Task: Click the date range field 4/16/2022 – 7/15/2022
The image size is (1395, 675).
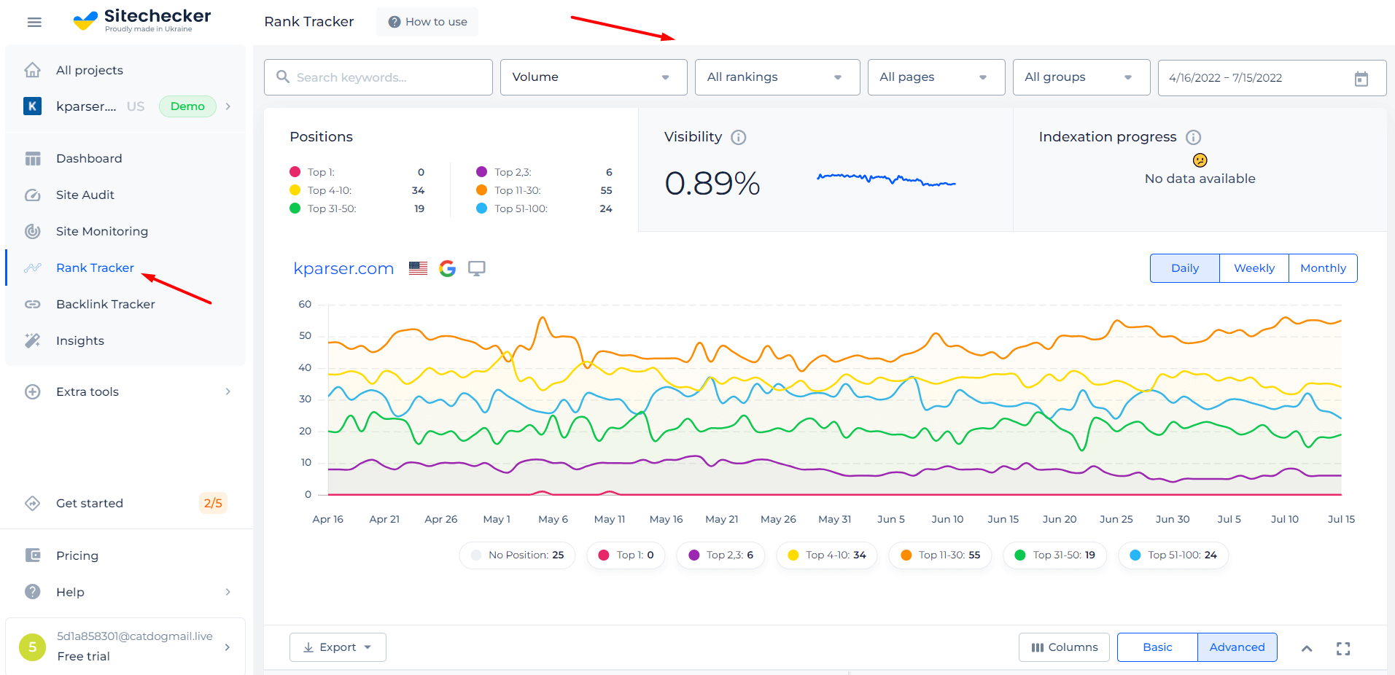Action: tap(1272, 78)
